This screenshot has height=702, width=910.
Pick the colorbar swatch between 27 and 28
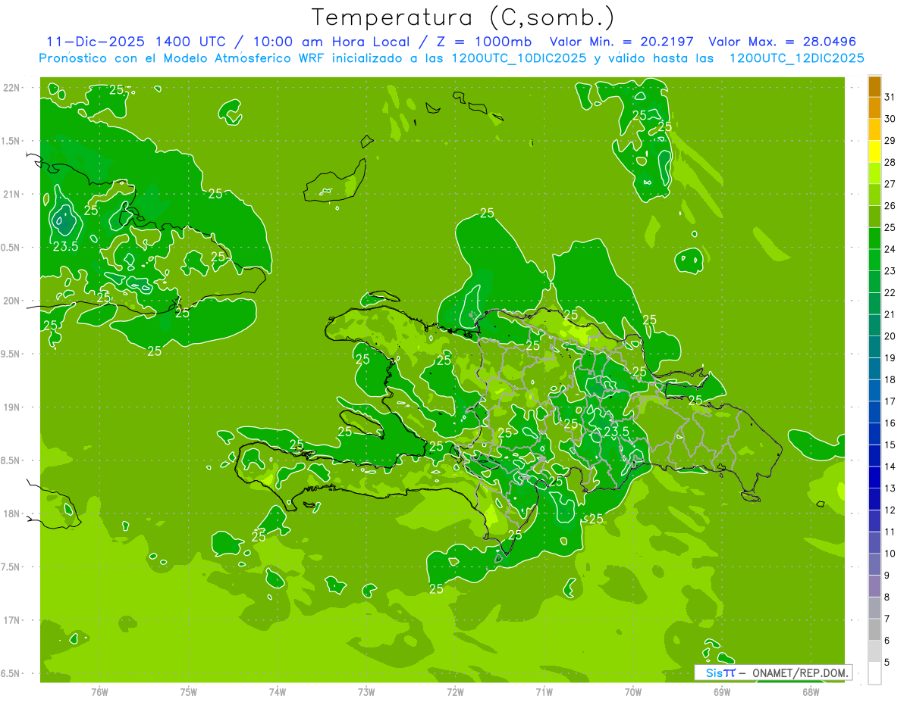pos(874,173)
